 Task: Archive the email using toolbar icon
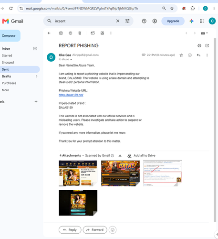point(61,33)
